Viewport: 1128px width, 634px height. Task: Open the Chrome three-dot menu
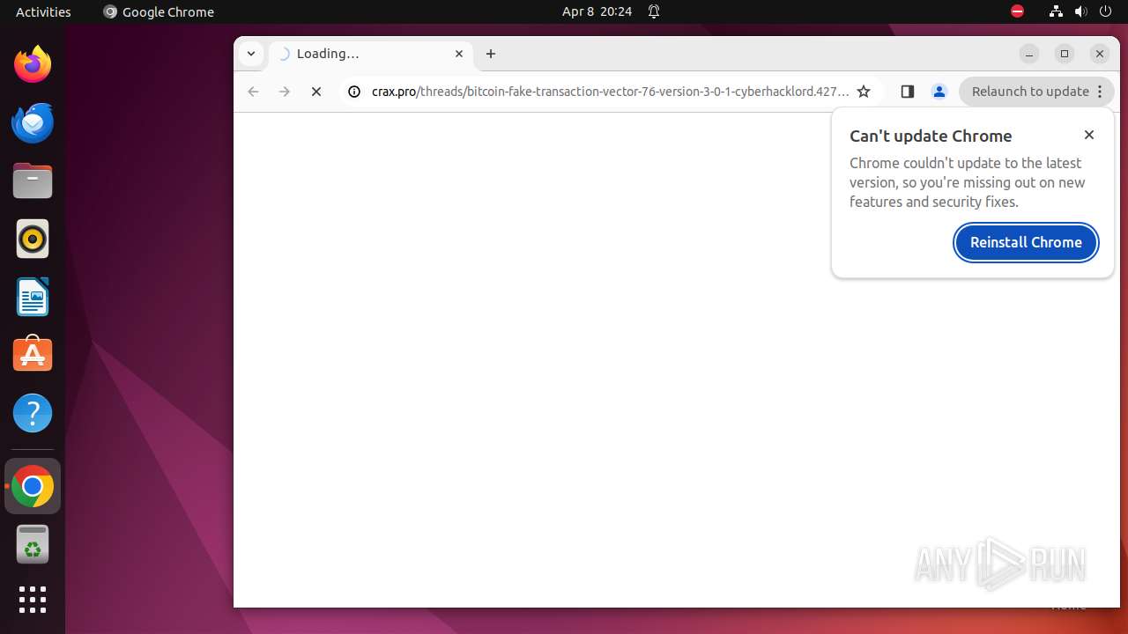point(1100,92)
